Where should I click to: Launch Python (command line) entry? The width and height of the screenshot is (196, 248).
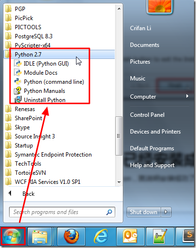point(49,82)
